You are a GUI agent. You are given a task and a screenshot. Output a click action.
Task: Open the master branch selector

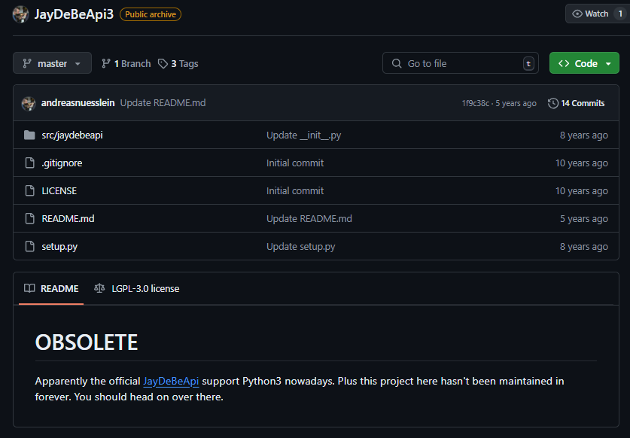[x=51, y=63]
